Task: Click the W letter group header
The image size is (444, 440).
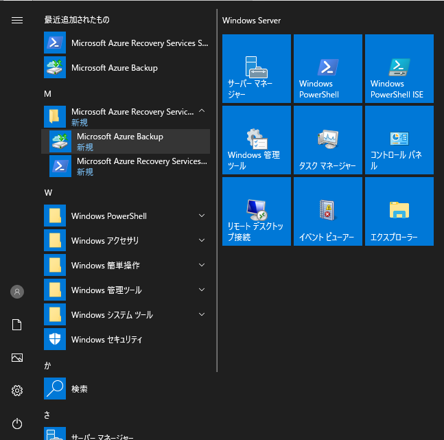Action: (48, 193)
